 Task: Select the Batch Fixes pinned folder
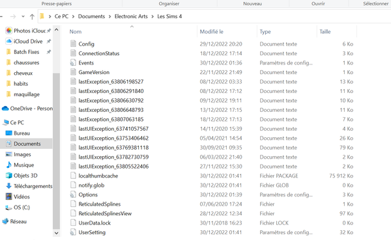(27, 52)
